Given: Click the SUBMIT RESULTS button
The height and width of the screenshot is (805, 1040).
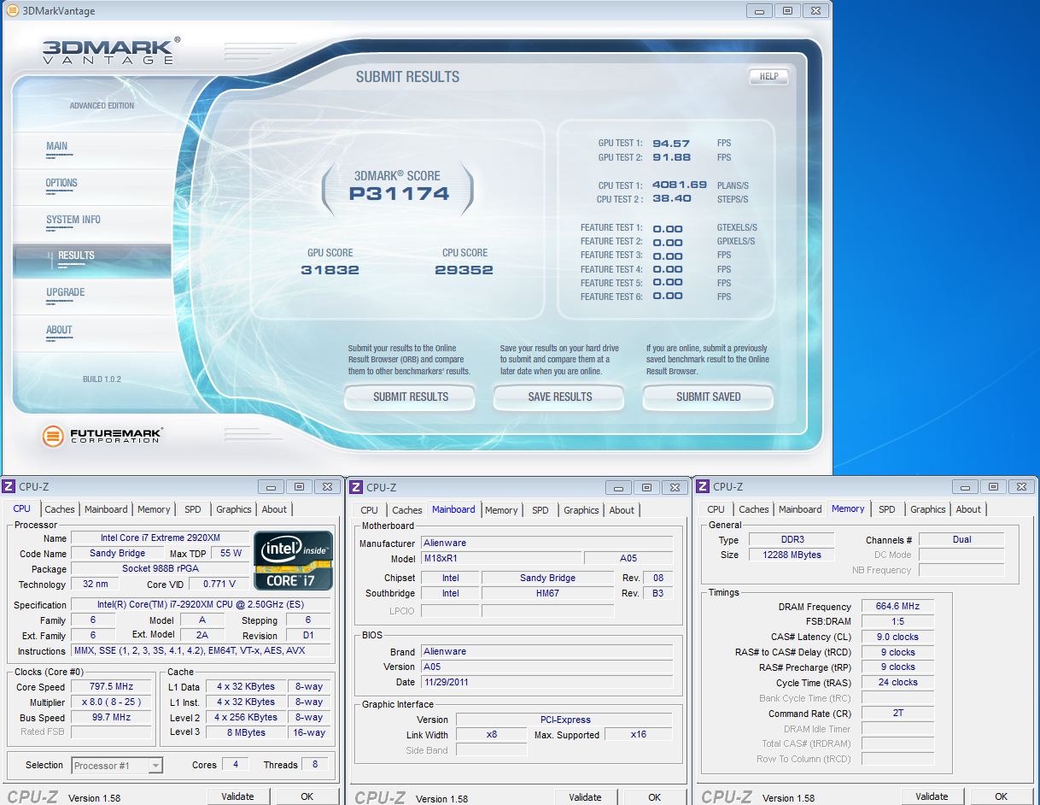Looking at the screenshot, I should (x=410, y=397).
